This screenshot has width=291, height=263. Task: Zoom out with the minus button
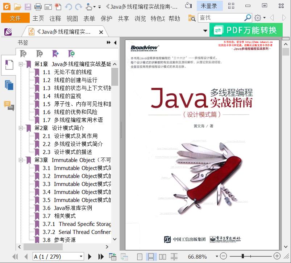point(224,256)
